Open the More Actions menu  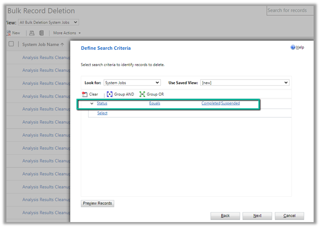[x=67, y=33]
